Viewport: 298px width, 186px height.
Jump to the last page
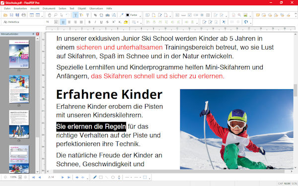click(x=69, y=177)
